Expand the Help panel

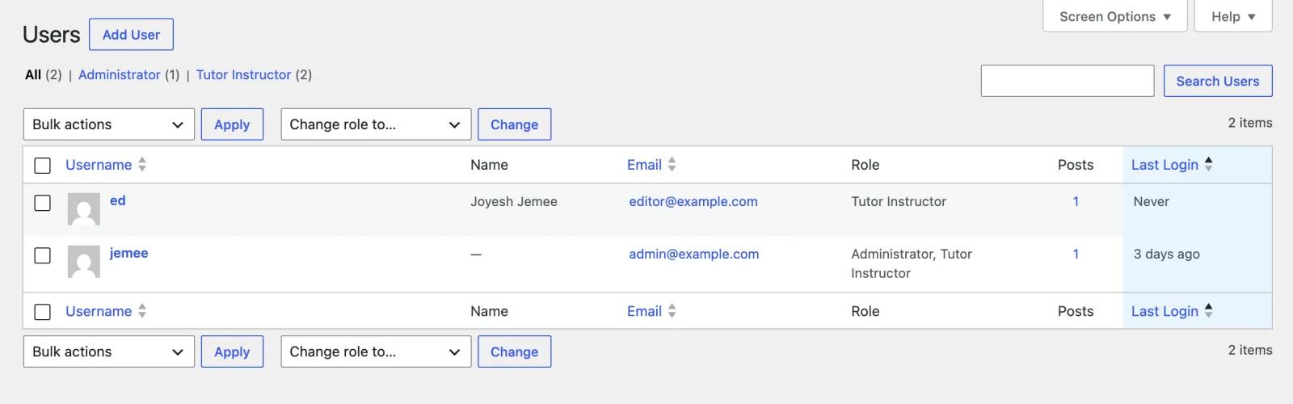(x=1233, y=16)
